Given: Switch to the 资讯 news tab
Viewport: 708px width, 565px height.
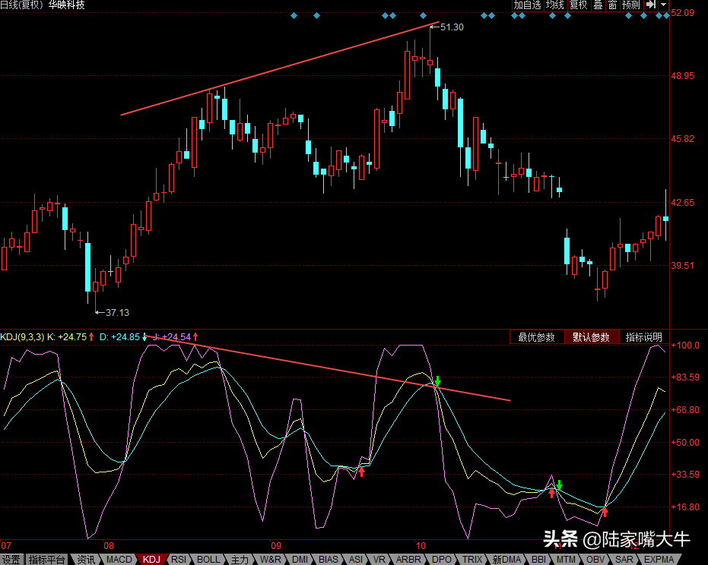Looking at the screenshot, I should (x=86, y=560).
